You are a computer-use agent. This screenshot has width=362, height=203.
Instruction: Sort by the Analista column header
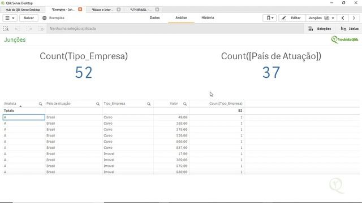click(x=10, y=104)
